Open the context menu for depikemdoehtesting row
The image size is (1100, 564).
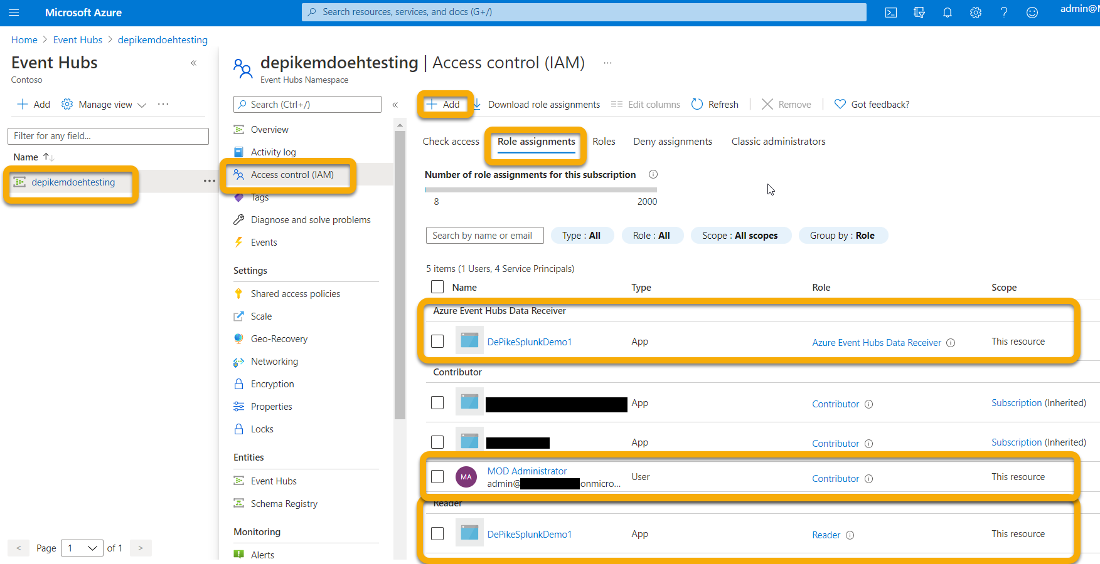point(210,181)
